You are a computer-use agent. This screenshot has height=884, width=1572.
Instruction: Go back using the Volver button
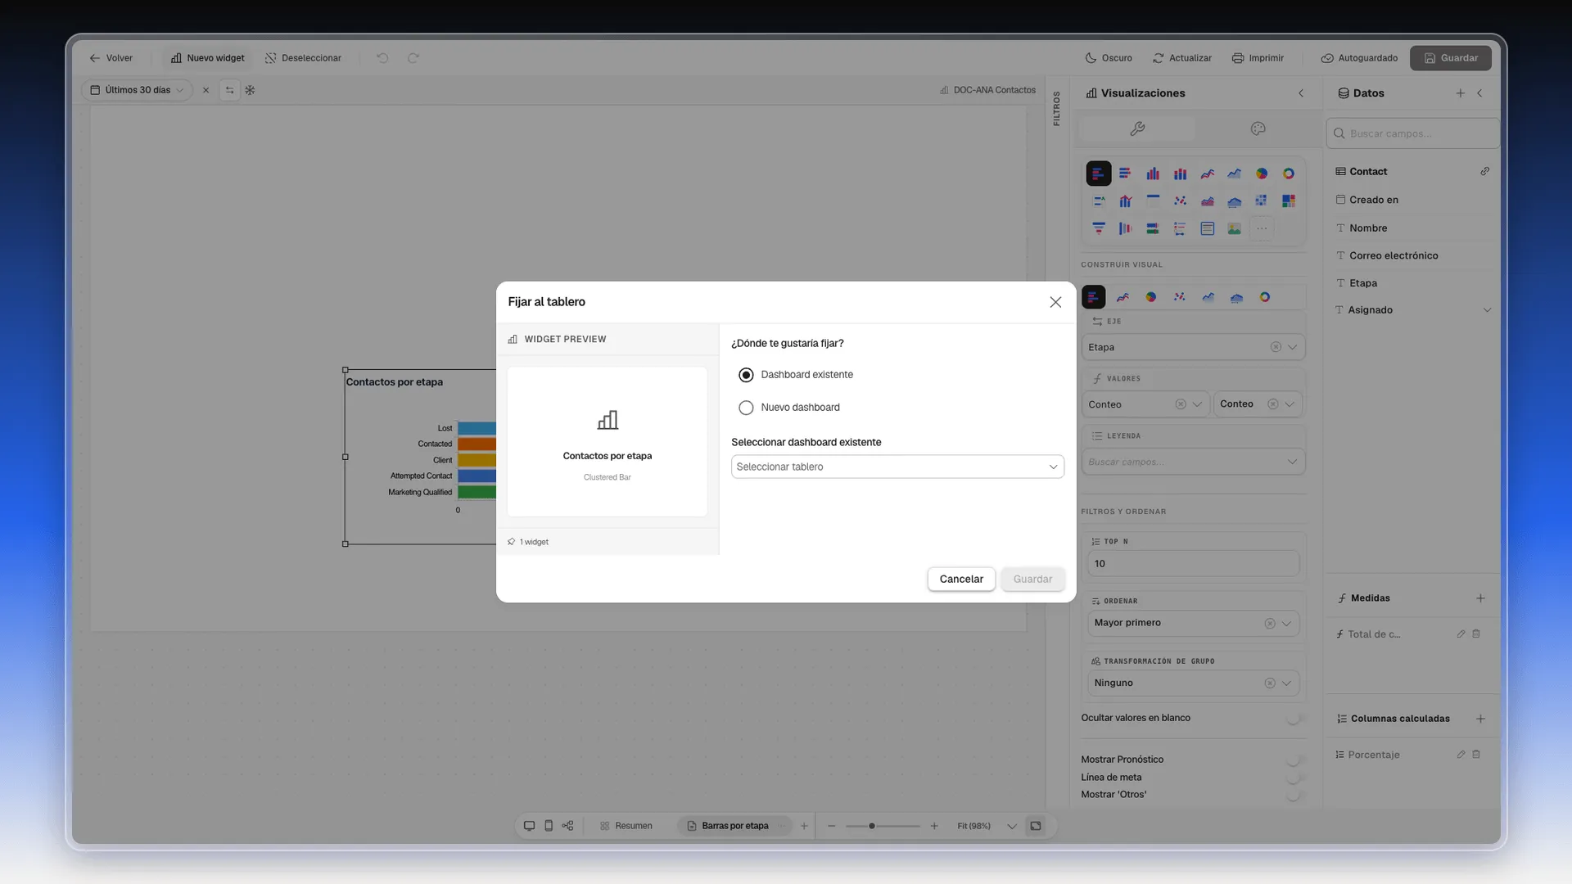click(x=111, y=58)
